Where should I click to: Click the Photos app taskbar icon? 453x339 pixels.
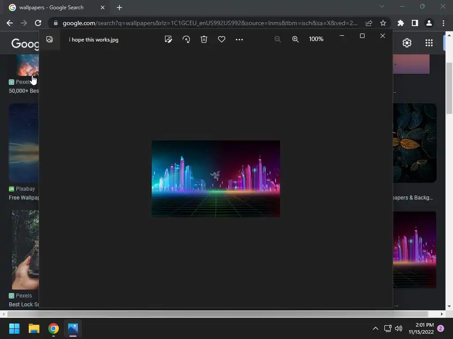[x=73, y=328]
